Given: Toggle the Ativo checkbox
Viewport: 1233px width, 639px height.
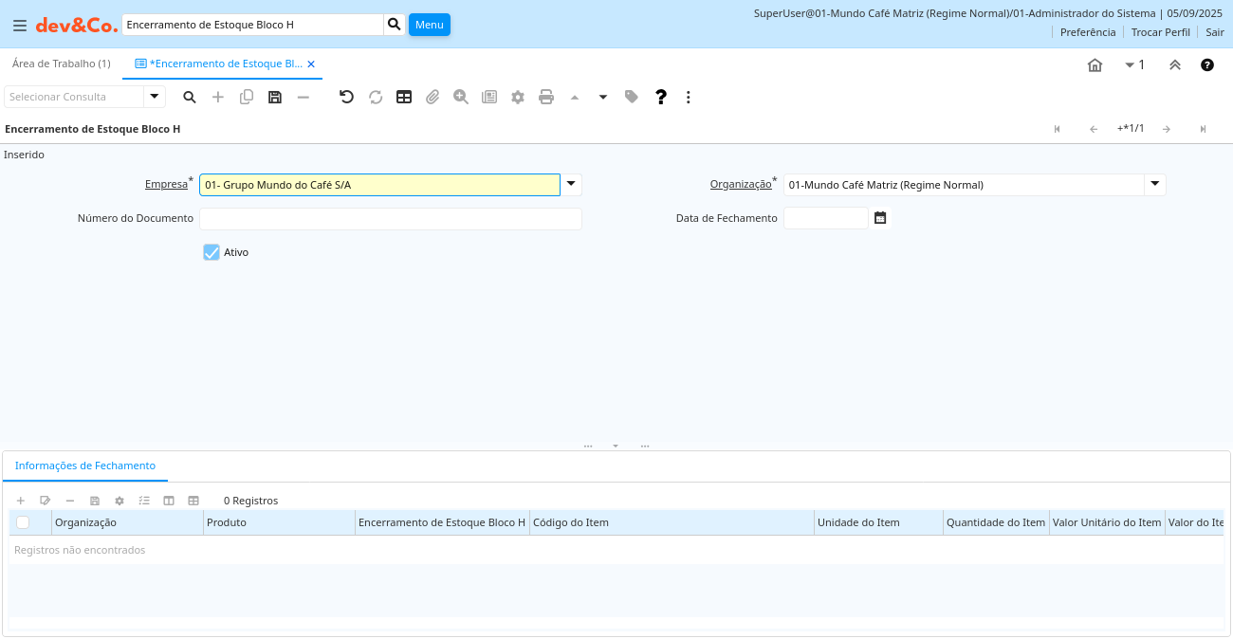Looking at the screenshot, I should point(212,252).
